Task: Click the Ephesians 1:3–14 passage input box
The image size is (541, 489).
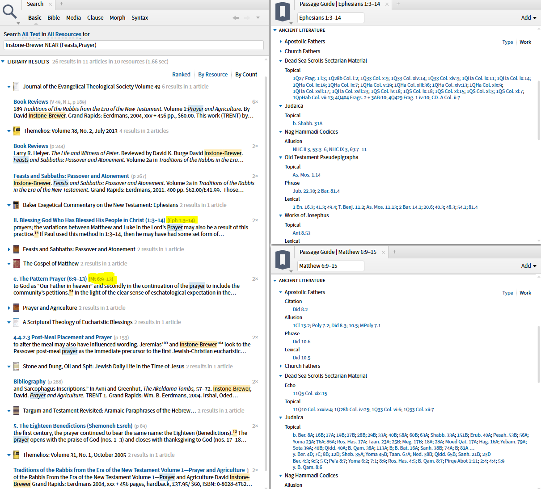Action: pos(330,18)
